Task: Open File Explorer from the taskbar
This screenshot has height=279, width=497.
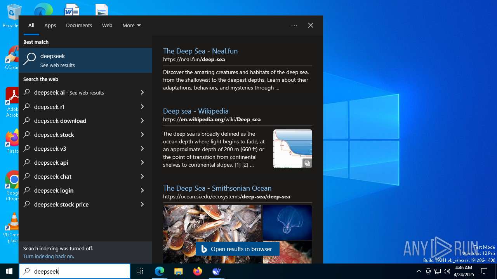Action: pyautogui.click(x=178, y=271)
